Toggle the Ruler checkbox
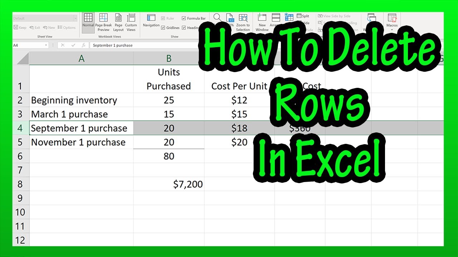The width and height of the screenshot is (458, 257). pos(167,18)
